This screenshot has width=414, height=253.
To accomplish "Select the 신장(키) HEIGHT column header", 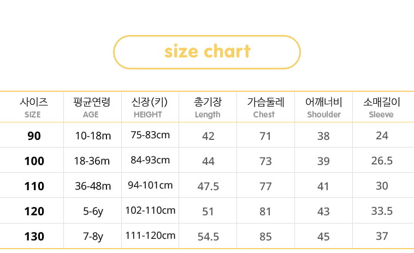I will (149, 107).
